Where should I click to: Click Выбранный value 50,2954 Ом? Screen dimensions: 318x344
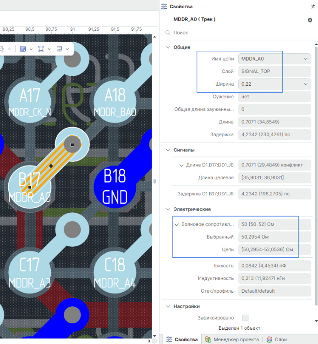(x=274, y=237)
